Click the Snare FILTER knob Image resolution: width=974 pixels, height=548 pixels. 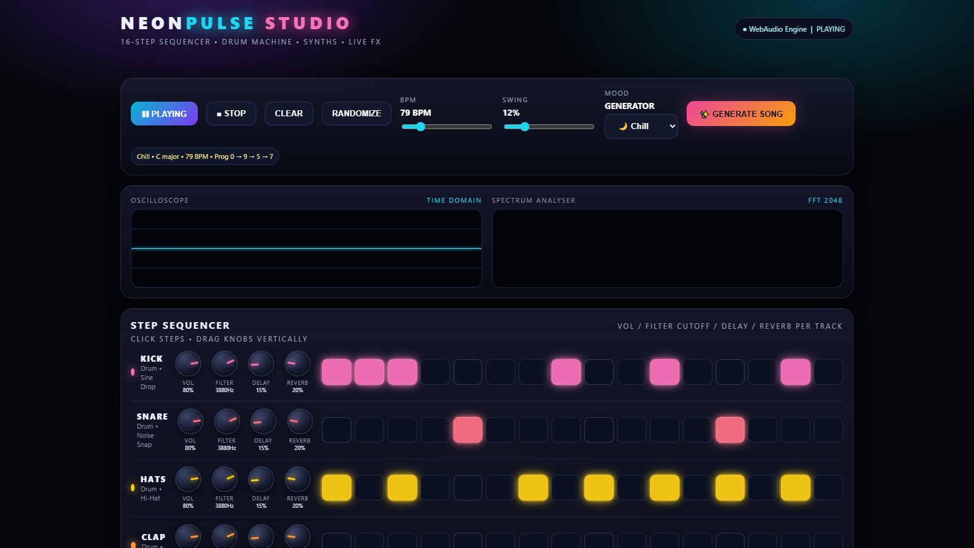click(x=227, y=421)
